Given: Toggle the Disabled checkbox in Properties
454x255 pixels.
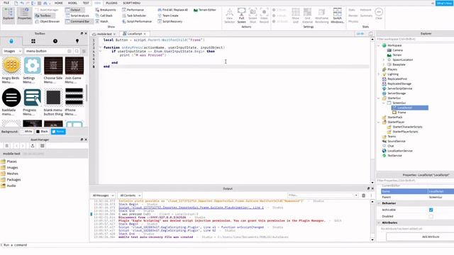Looking at the screenshot, I should (x=431, y=216).
